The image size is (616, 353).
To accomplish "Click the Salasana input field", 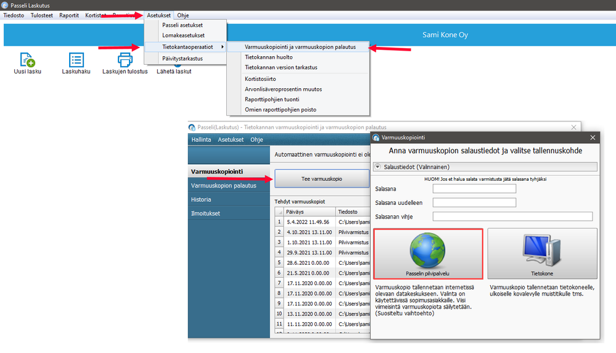I will click(x=474, y=189).
